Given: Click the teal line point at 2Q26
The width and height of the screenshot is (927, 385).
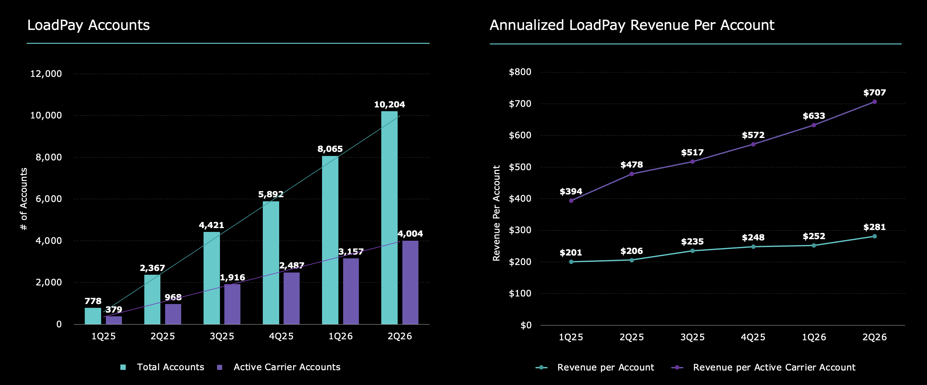Looking at the screenshot, I should coord(874,236).
